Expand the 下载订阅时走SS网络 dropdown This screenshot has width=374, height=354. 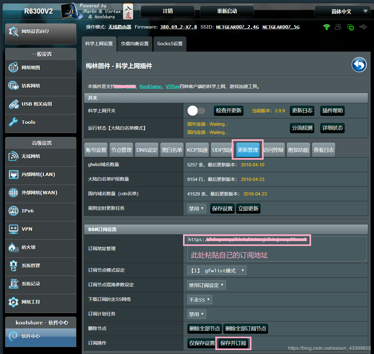tap(199, 299)
